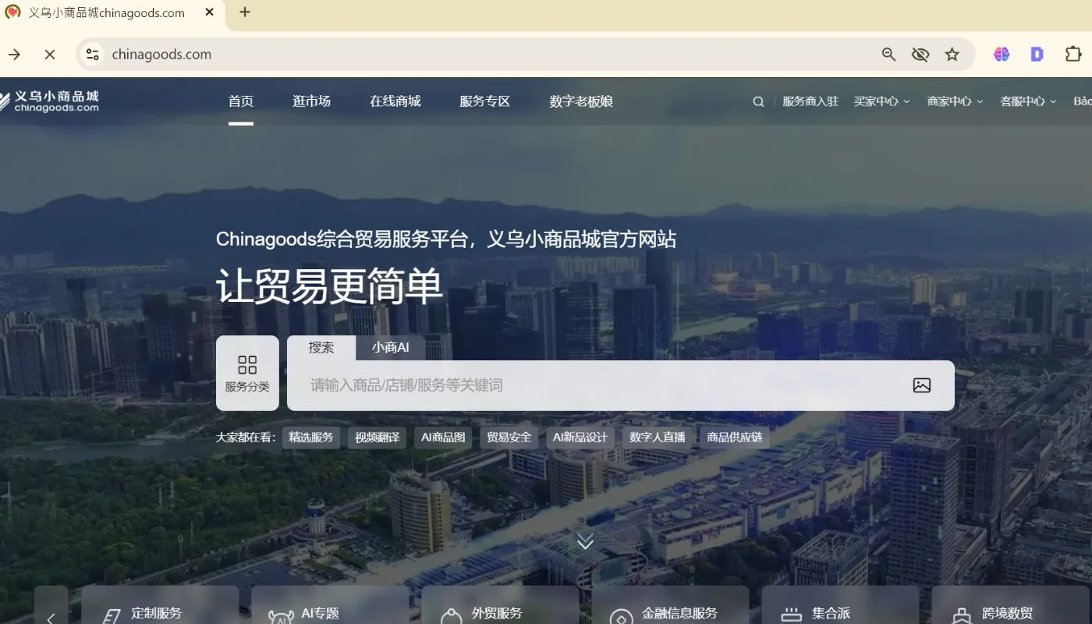The width and height of the screenshot is (1092, 624).
Task: Click the double-chevron scroll-down arrow
Action: tap(585, 541)
